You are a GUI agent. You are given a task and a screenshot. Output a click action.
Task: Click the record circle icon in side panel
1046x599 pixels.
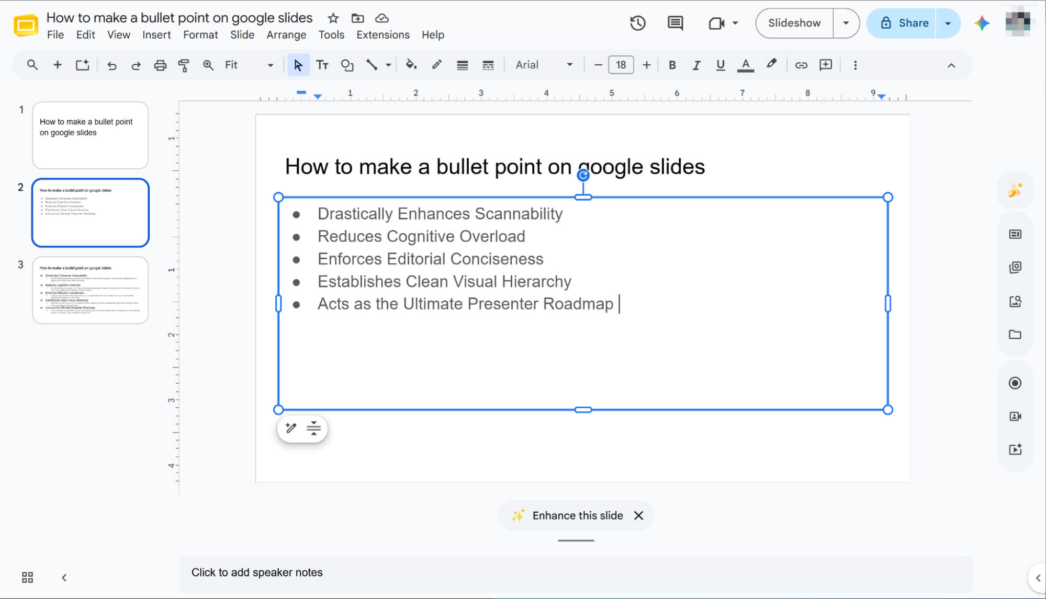[x=1015, y=383]
